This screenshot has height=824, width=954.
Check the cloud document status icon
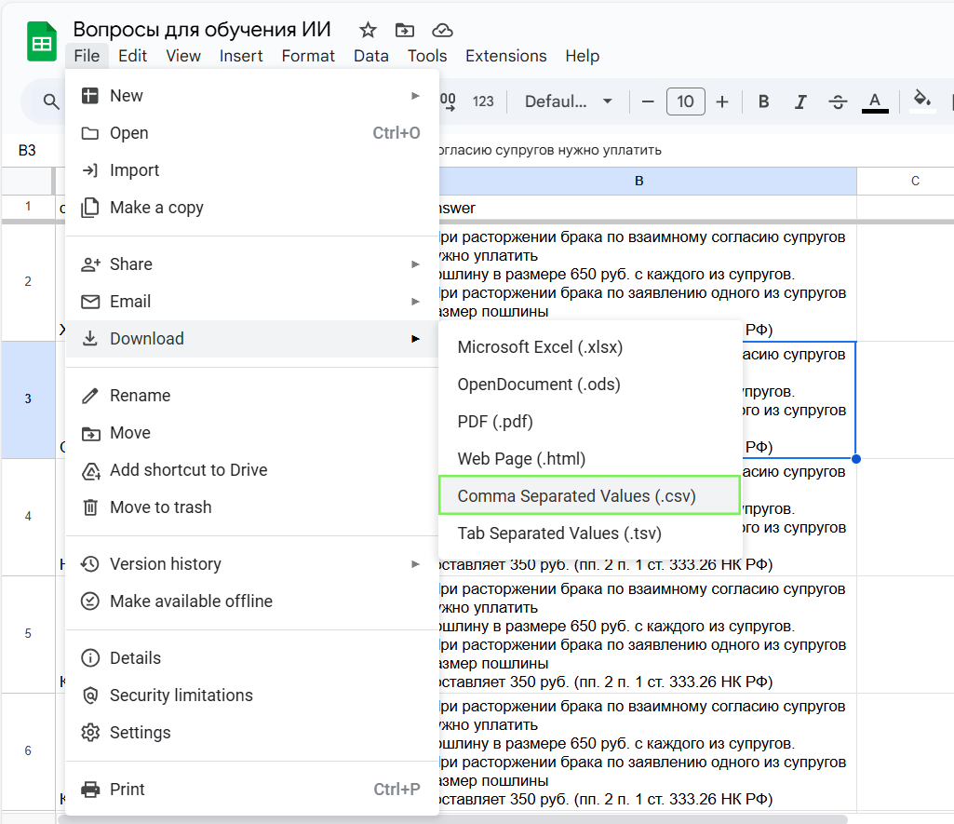point(443,30)
